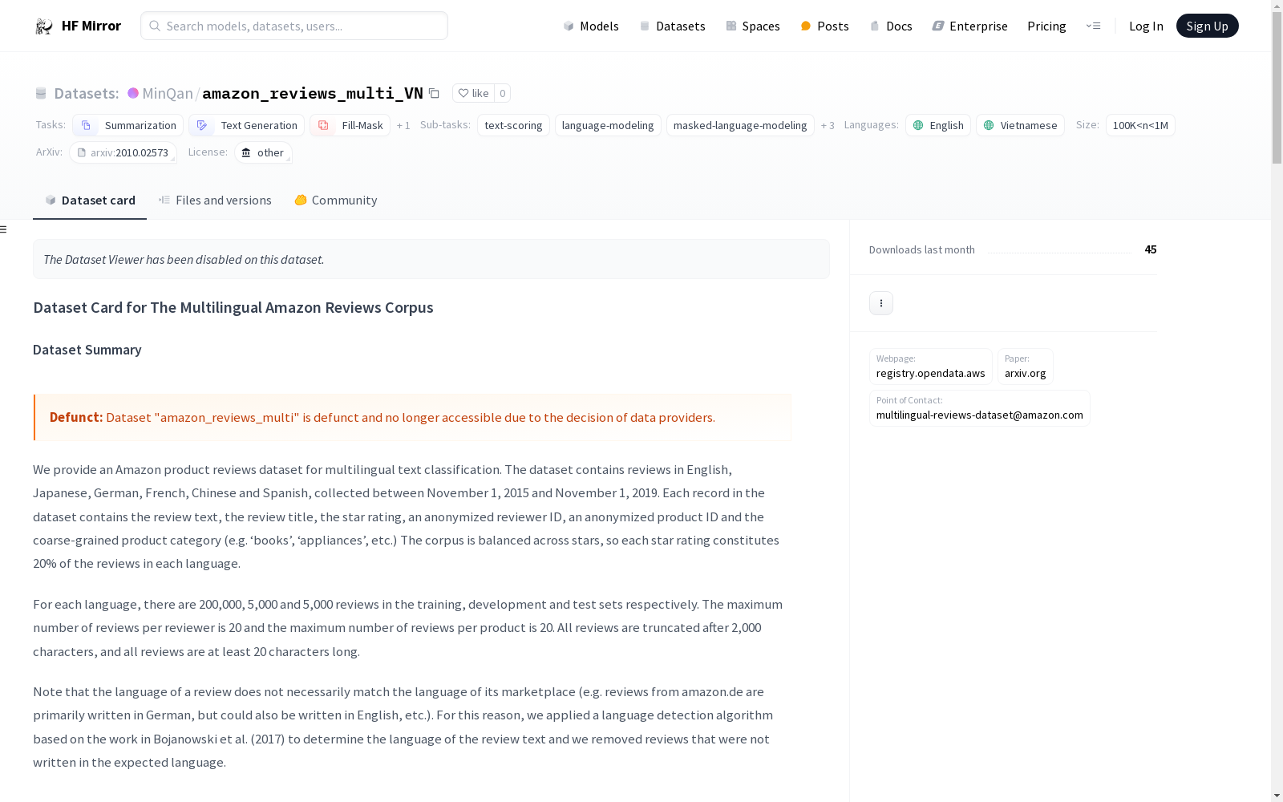Expand the +1 more tasks
This screenshot has height=802, width=1283.
point(403,125)
